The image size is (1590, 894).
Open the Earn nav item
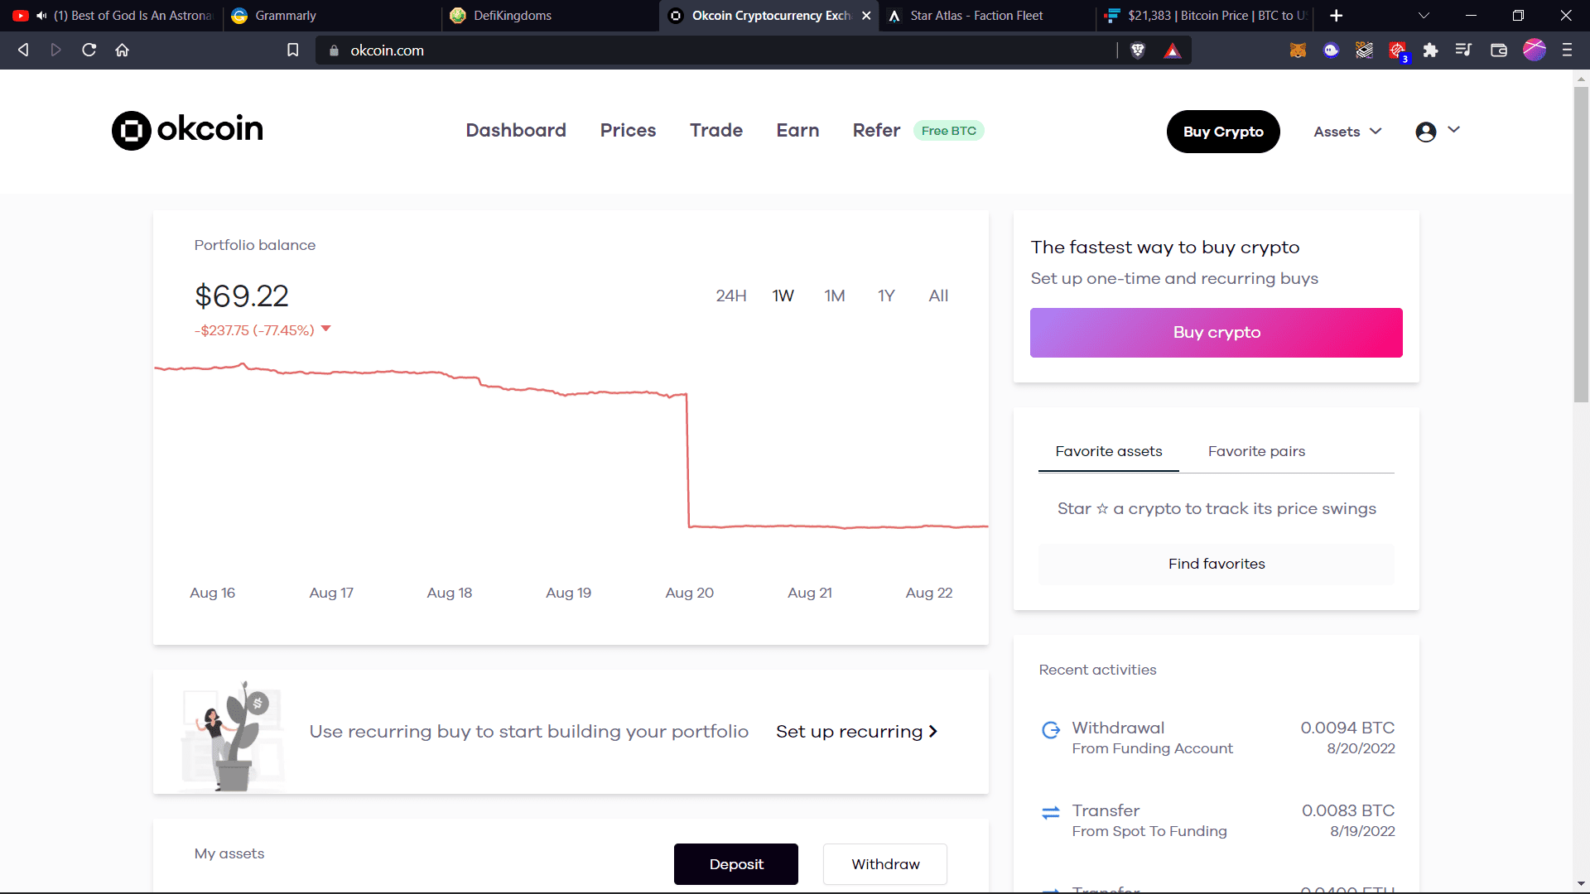point(797,130)
